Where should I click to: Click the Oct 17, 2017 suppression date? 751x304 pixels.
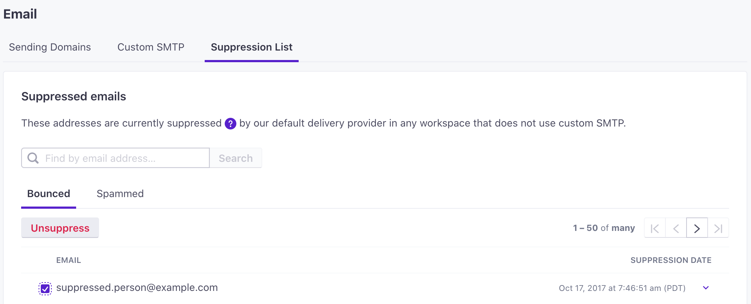click(x=622, y=288)
